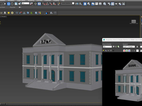Image resolution: width=142 pixels, height=106 pixels.
Task: Open the reference coordinate system dropdown
Action: point(25,3)
